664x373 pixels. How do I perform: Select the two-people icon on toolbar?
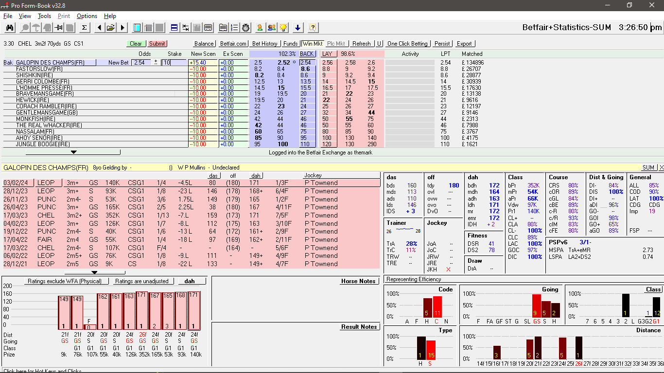pos(272,28)
